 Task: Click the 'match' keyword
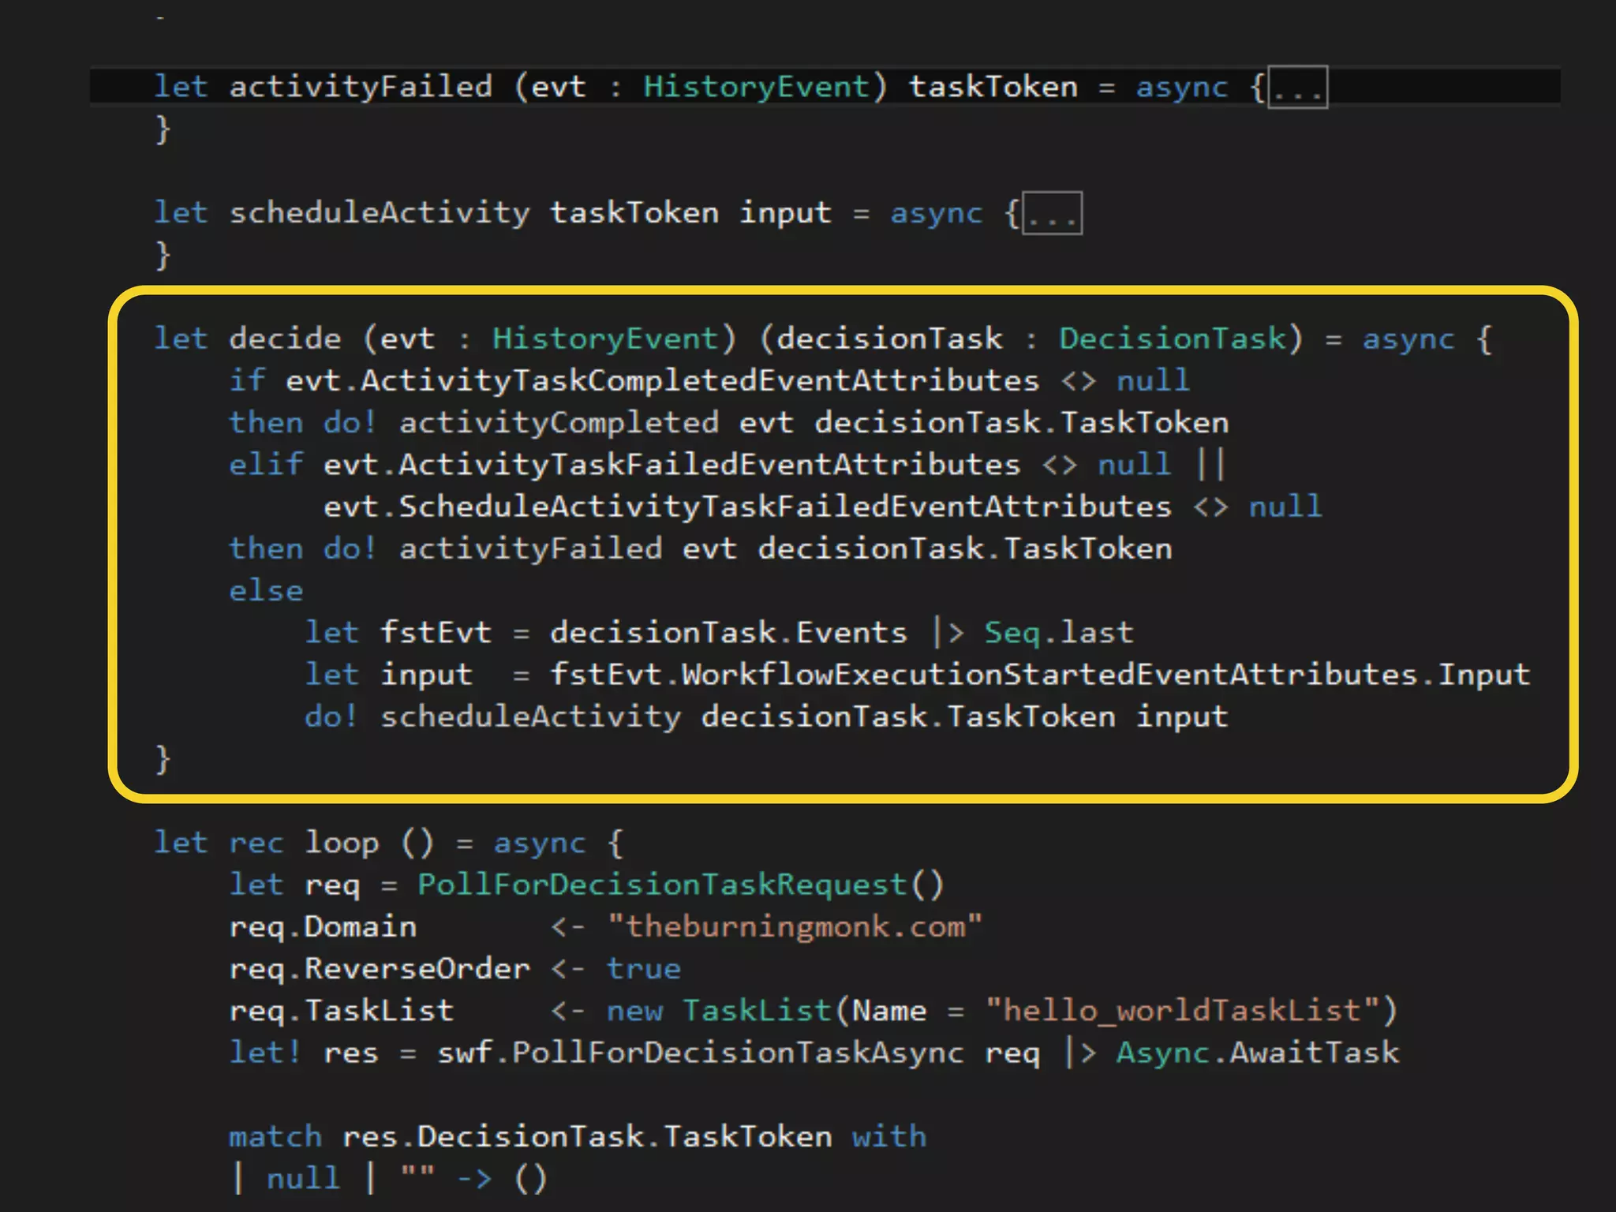click(275, 1137)
